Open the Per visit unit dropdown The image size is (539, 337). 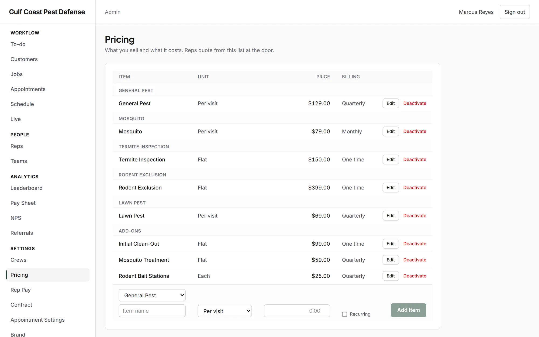click(x=224, y=311)
